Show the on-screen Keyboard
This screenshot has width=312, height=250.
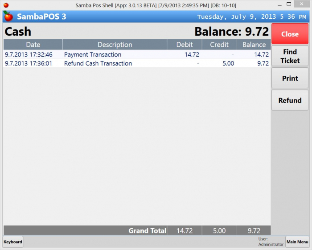(13, 242)
